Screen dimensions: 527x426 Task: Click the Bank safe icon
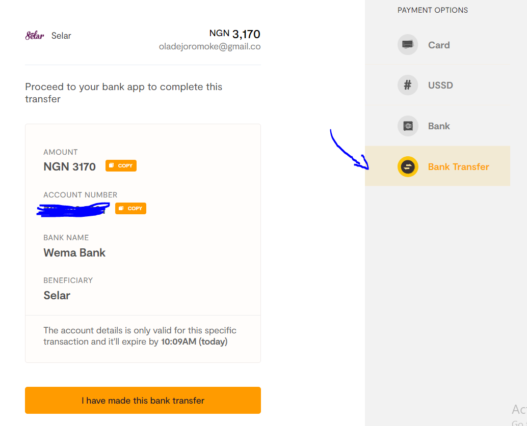click(x=408, y=126)
